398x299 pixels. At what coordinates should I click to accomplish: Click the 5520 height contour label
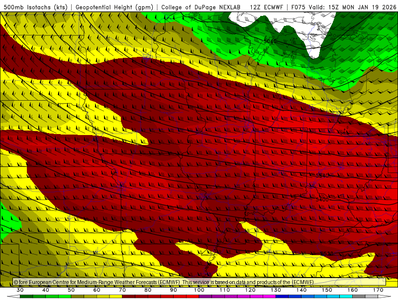coord(327,254)
